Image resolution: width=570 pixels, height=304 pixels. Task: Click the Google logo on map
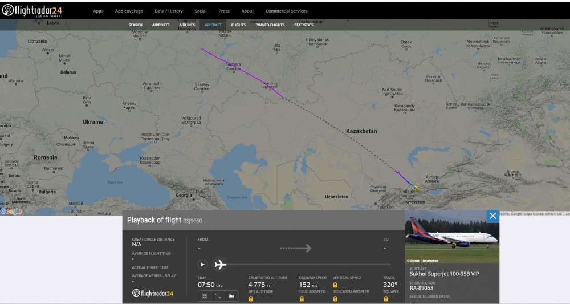pyautogui.click(x=11, y=211)
